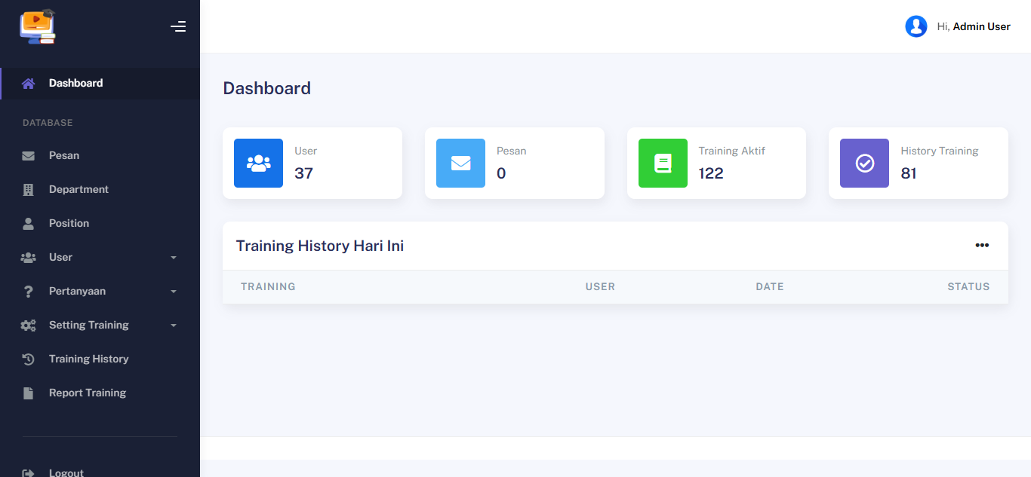Image resolution: width=1031 pixels, height=477 pixels.
Task: Toggle the sidebar with the hamburger icon
Action: (178, 26)
